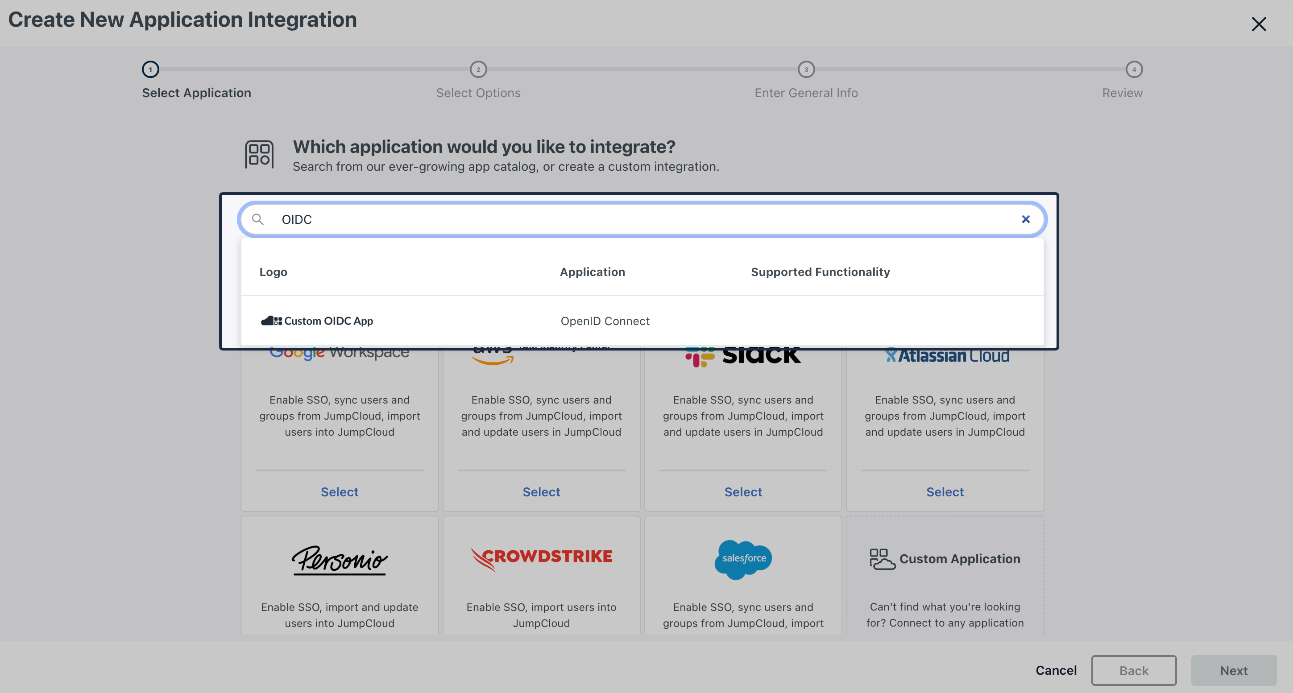Select the Slack integration

coord(743,492)
